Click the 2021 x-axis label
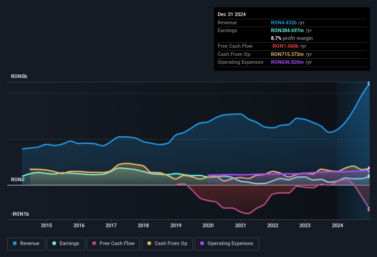 (241, 225)
